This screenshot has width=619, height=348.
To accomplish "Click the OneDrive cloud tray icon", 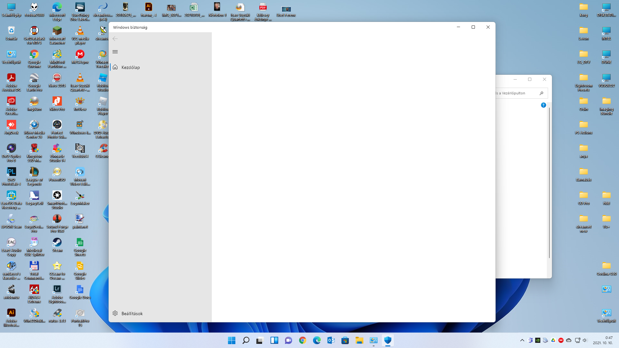I will click(569, 340).
